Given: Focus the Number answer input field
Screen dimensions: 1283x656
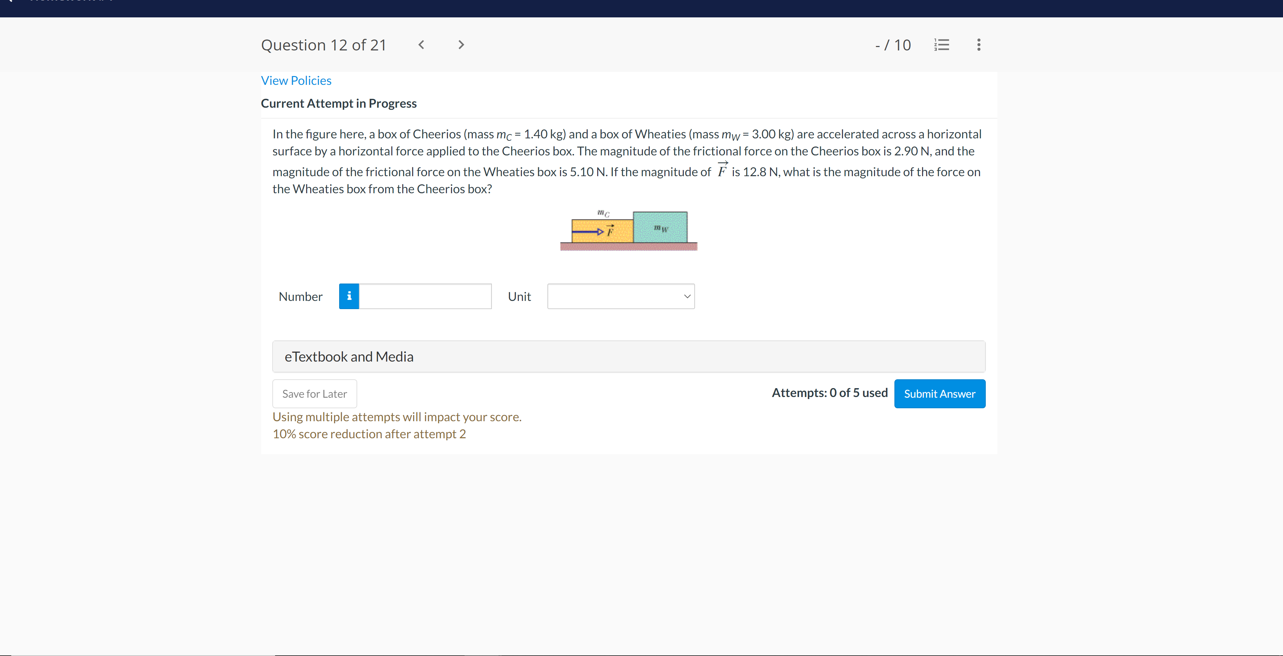Looking at the screenshot, I should tap(425, 296).
